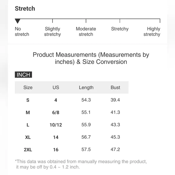Viewport: 175px width, 175px height.
Task: Select the 2XL size row
Action: pos(72,149)
